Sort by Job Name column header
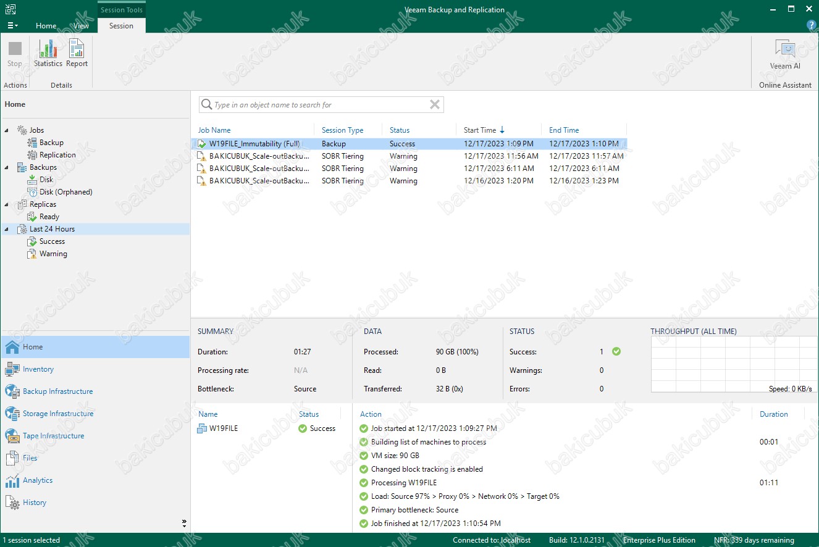This screenshot has width=819, height=547. (x=214, y=130)
